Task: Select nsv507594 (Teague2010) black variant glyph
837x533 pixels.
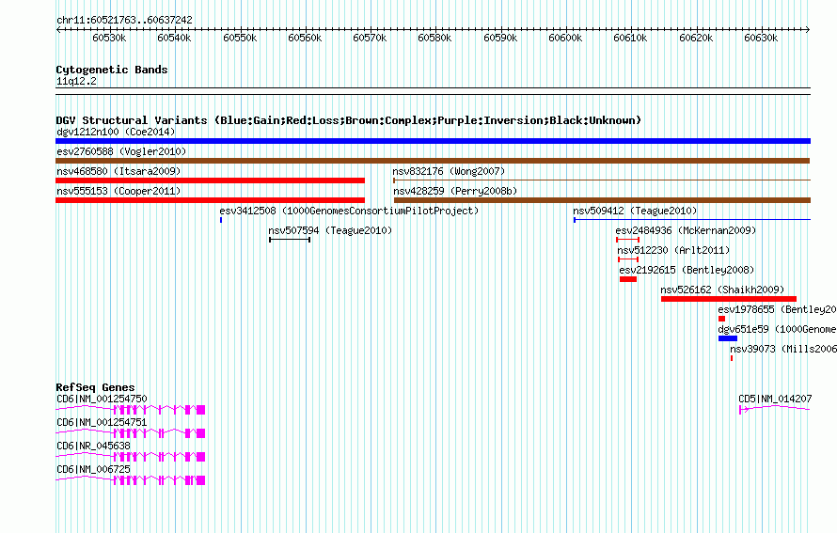Action: click(290, 240)
